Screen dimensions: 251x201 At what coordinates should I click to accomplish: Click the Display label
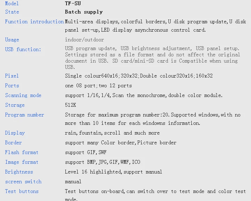pyautogui.click(x=15, y=133)
